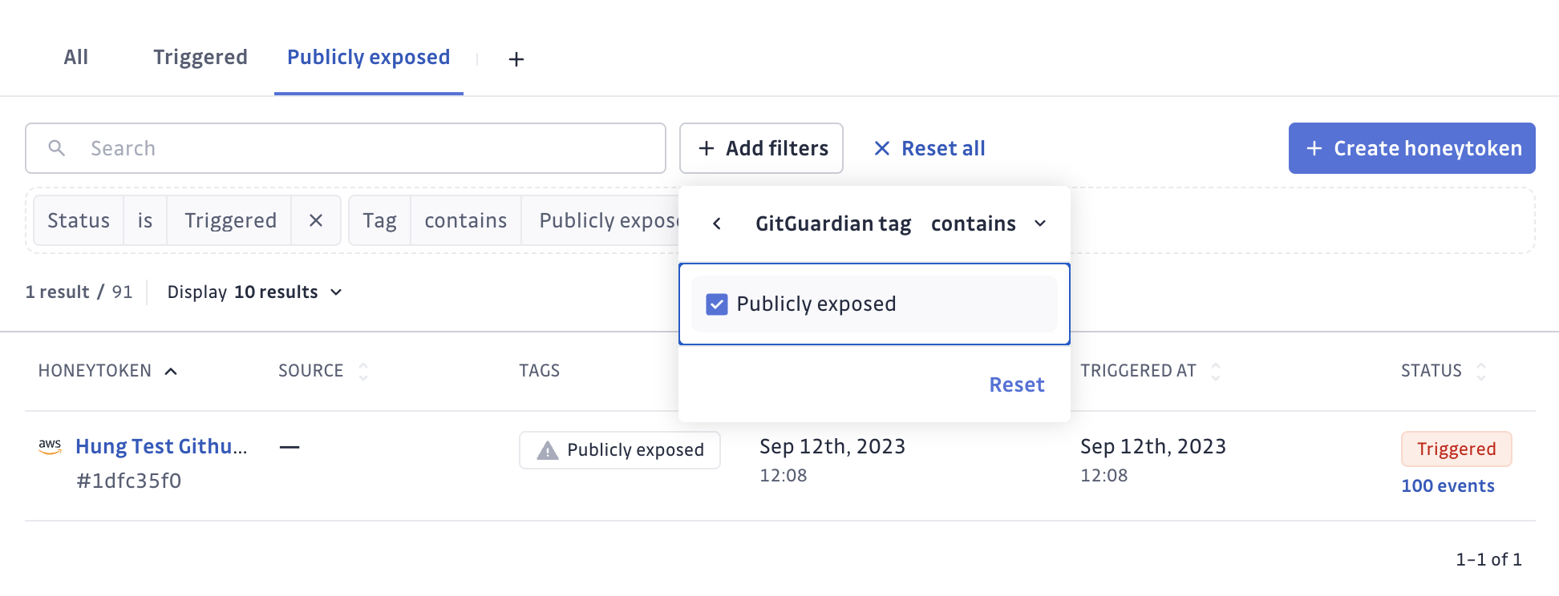Uncheck the Publicly exposed checkbox
Image resolution: width=1559 pixels, height=596 pixels.
point(717,304)
